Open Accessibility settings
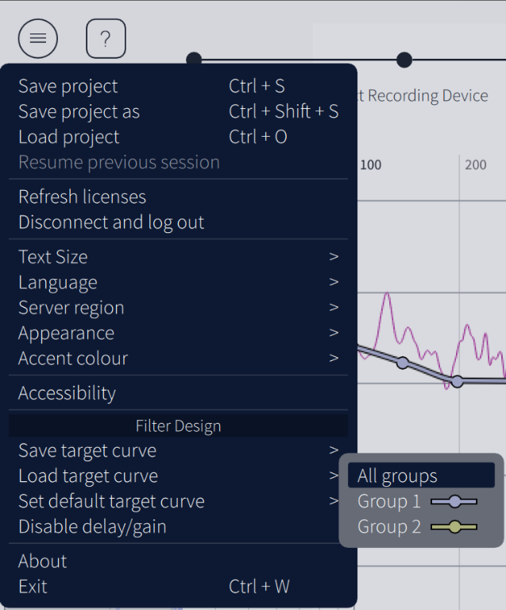Image resolution: width=506 pixels, height=610 pixels. (x=67, y=393)
